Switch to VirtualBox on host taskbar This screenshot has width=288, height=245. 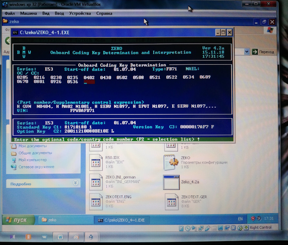tap(91, 237)
